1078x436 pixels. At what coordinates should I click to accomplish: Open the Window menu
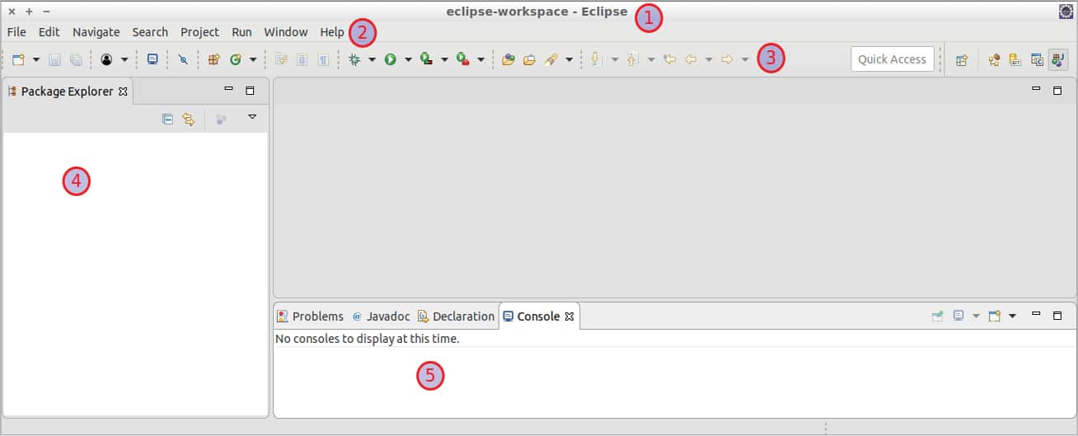click(x=286, y=32)
